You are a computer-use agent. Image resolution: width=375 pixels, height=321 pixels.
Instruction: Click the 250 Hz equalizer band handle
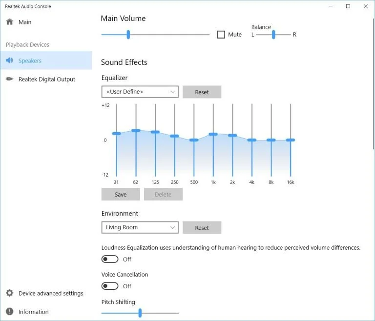(x=175, y=136)
